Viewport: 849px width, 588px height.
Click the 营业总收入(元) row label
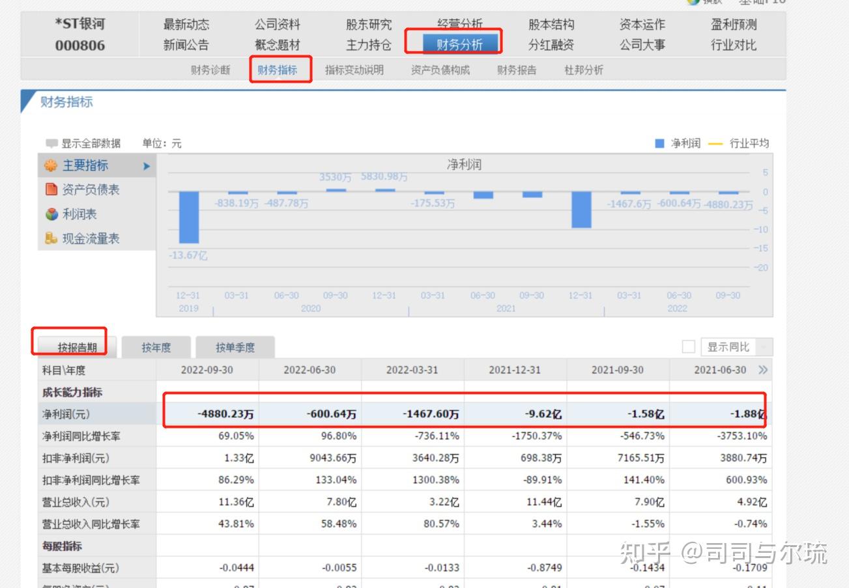click(76, 503)
